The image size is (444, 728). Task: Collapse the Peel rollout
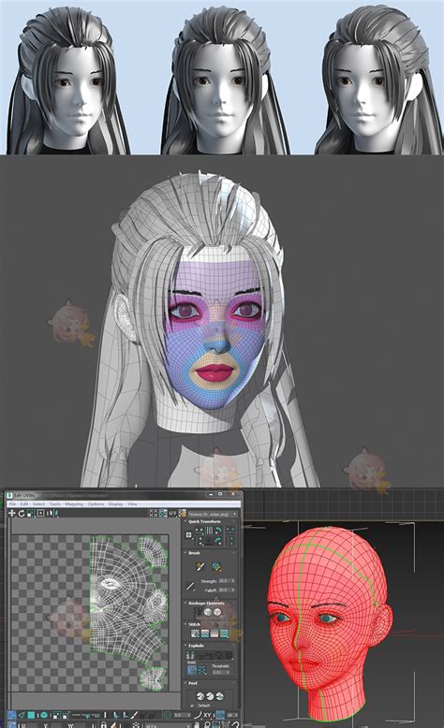tap(193, 683)
